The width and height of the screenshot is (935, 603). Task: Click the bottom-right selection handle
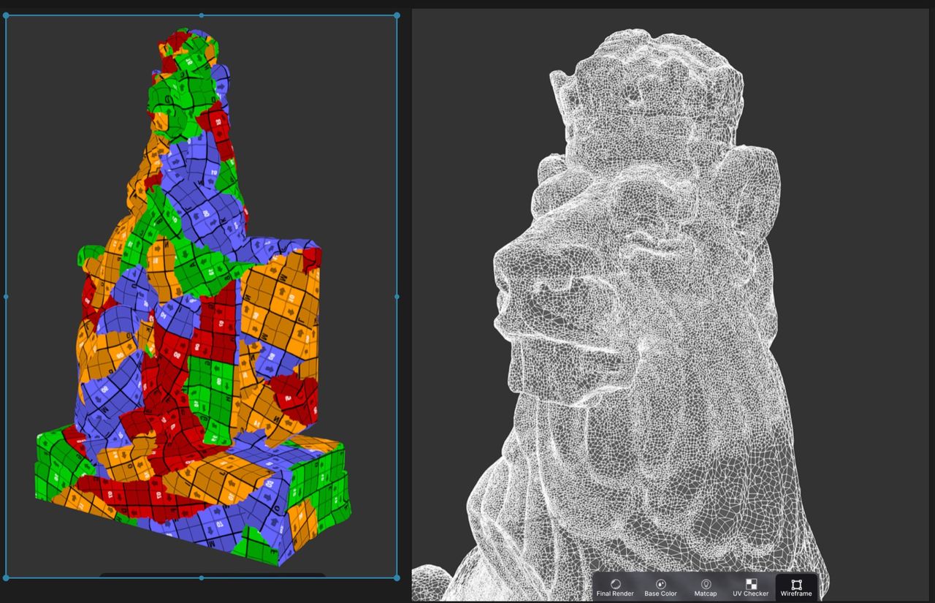[397, 577]
